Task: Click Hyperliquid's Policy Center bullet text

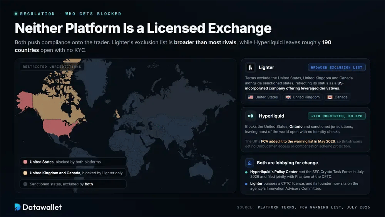Action: pyautogui.click(x=307, y=174)
